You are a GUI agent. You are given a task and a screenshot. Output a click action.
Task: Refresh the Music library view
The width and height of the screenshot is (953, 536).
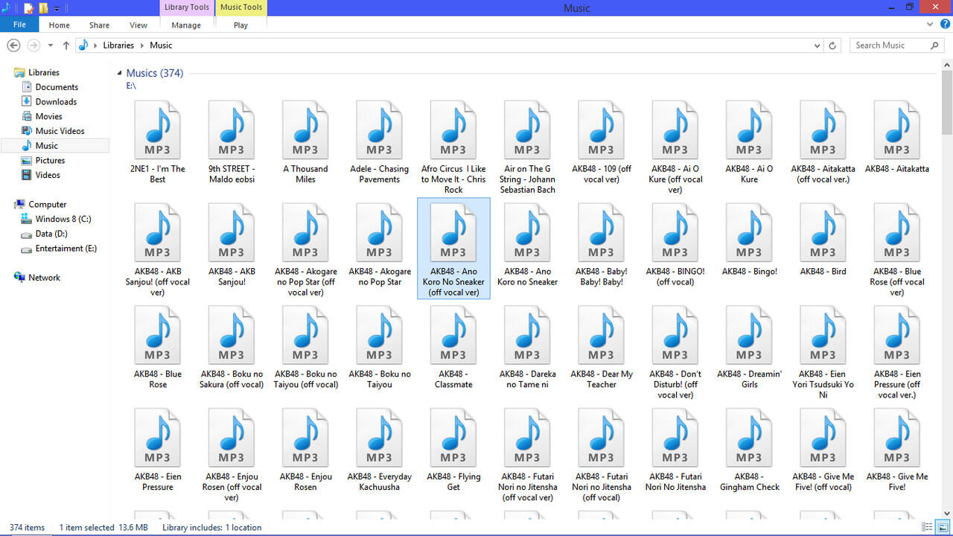pos(833,45)
